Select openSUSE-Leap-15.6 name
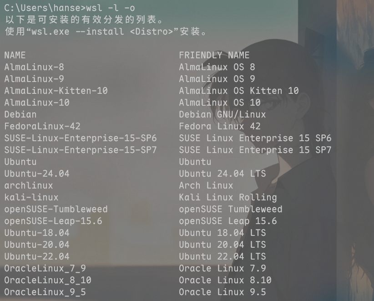 (x=53, y=221)
